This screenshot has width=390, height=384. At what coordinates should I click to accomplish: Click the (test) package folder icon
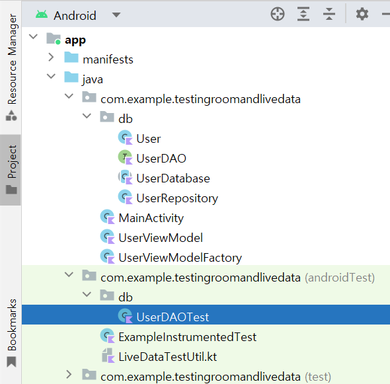click(89, 375)
